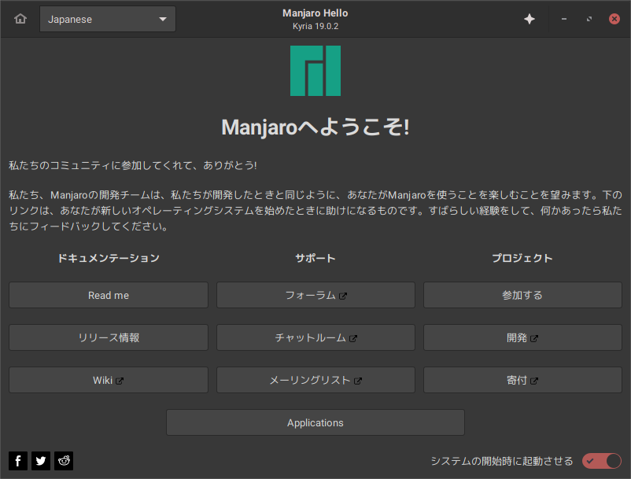Click the ありがとう community thanks line
631x479 pixels.
coord(133,165)
